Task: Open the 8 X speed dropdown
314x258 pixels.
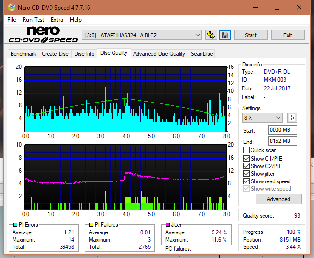Action: pyautogui.click(x=263, y=117)
